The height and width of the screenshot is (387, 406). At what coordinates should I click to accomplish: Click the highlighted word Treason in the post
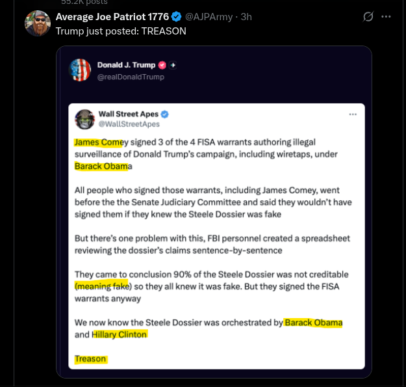pyautogui.click(x=90, y=359)
